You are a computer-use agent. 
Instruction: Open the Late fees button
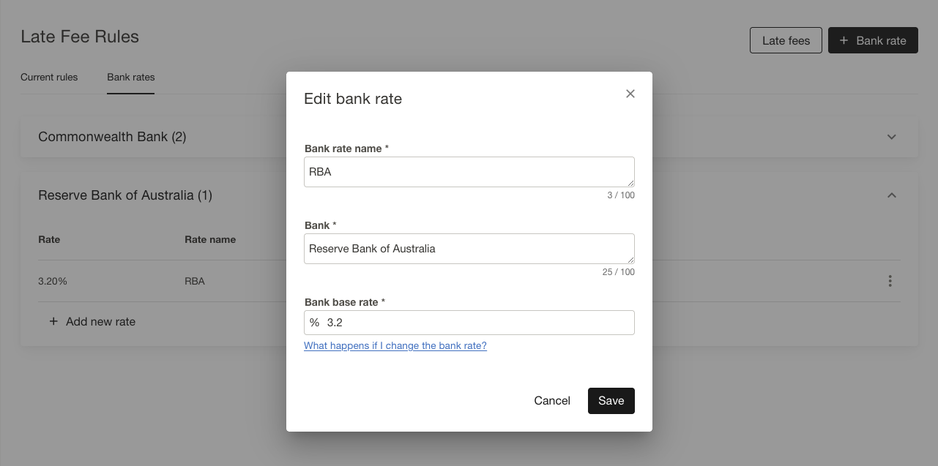pos(786,40)
